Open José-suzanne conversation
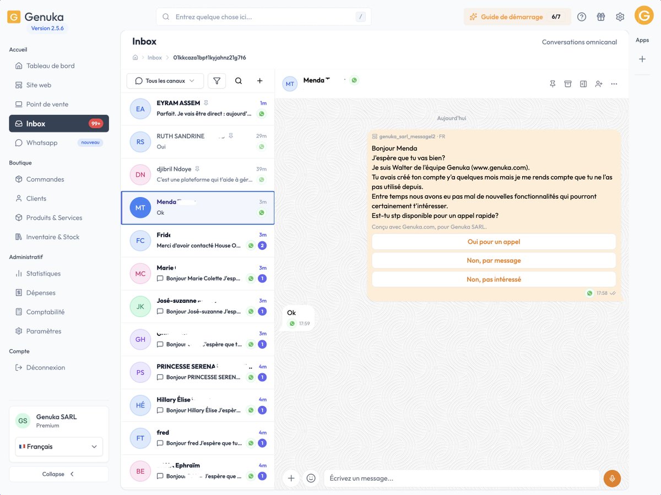The image size is (661, 495). 198,307
